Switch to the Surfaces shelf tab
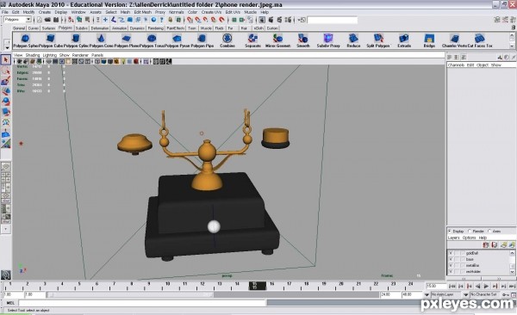This screenshot has width=517, height=315. [48, 28]
